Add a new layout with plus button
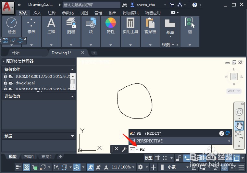Image resolution: width=247 pixels, height=173 pixels. [60, 156]
